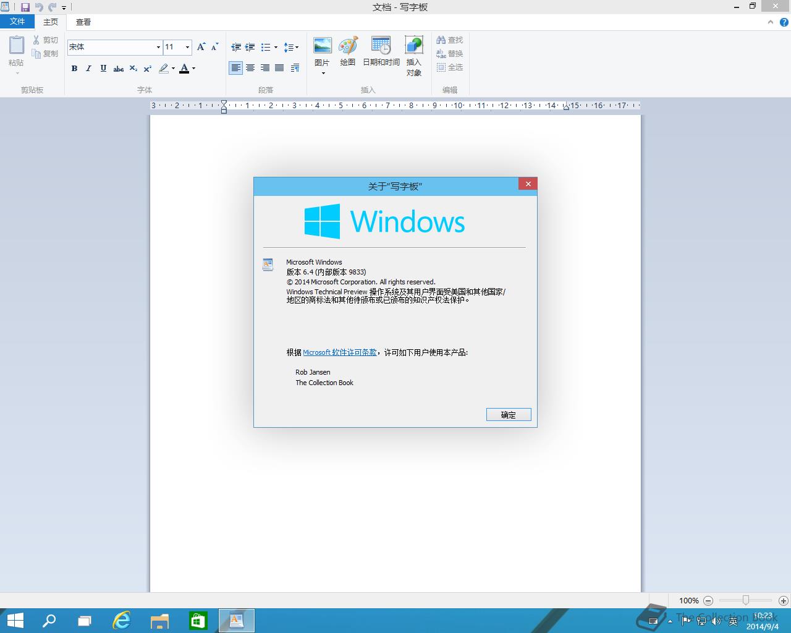Screen dimensions: 791x633
Task: Open the line spacing dropdown
Action: coord(291,47)
